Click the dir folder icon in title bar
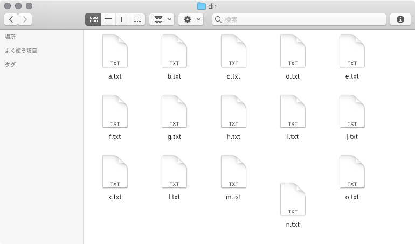 click(202, 6)
